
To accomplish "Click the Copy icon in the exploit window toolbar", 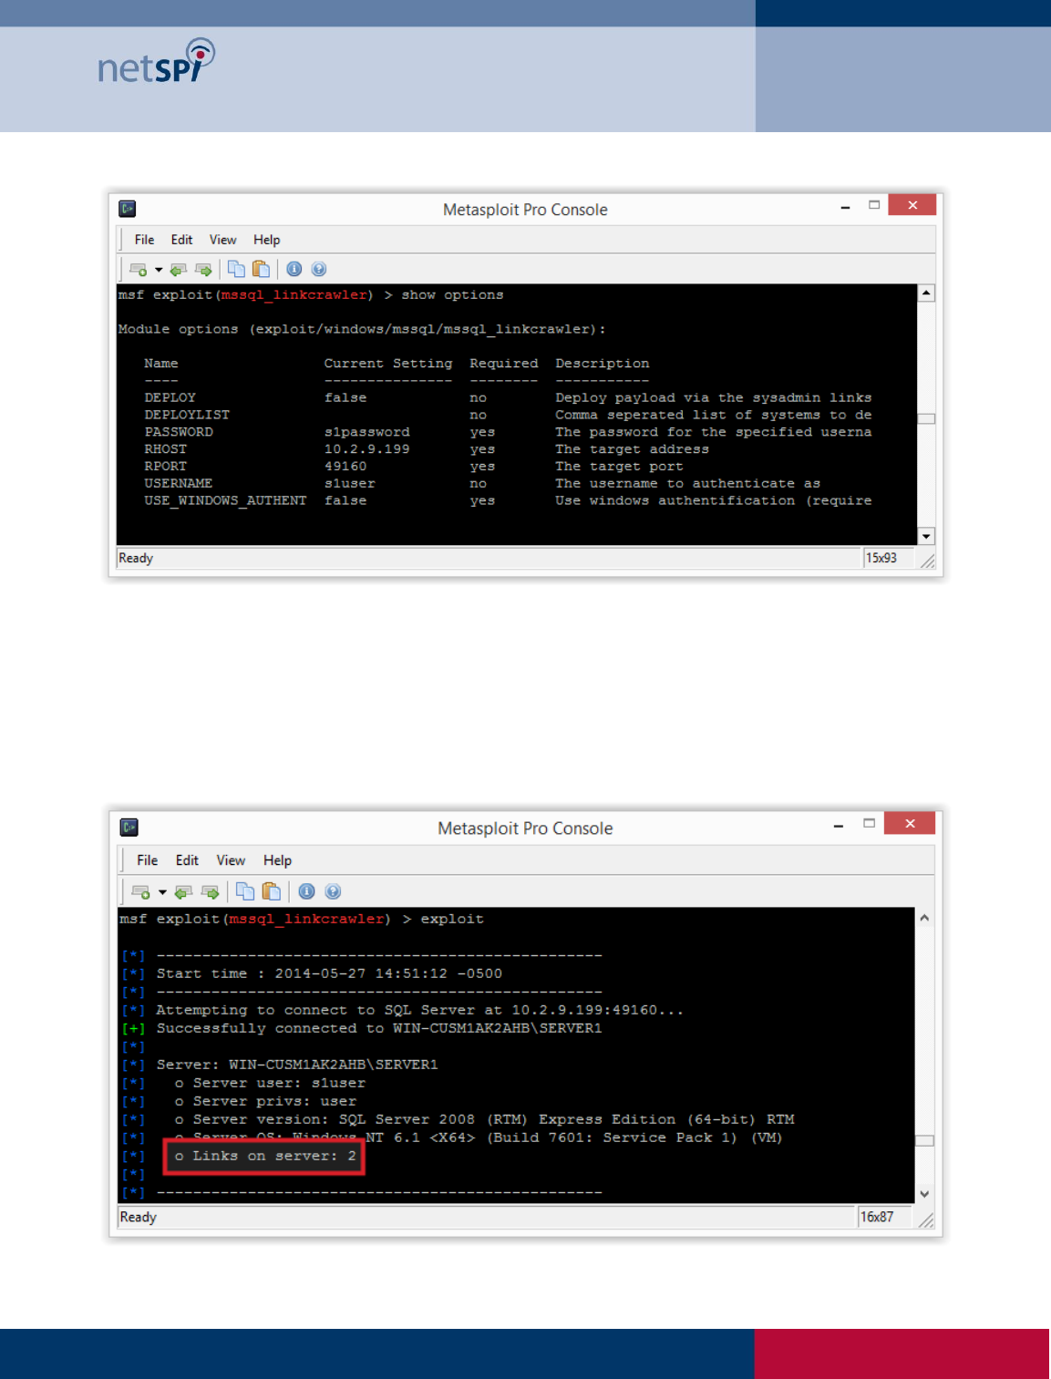I will tap(245, 891).
